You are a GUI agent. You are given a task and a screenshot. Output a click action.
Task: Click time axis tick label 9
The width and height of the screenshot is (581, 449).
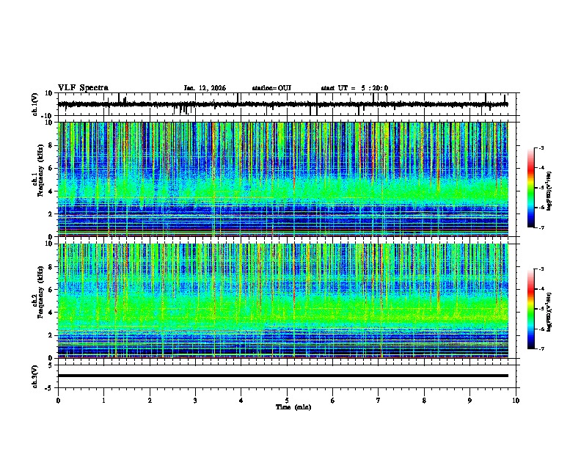pyautogui.click(x=469, y=401)
